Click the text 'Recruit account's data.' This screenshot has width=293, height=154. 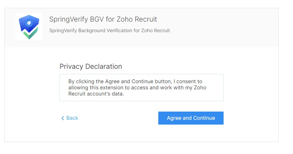point(96,94)
